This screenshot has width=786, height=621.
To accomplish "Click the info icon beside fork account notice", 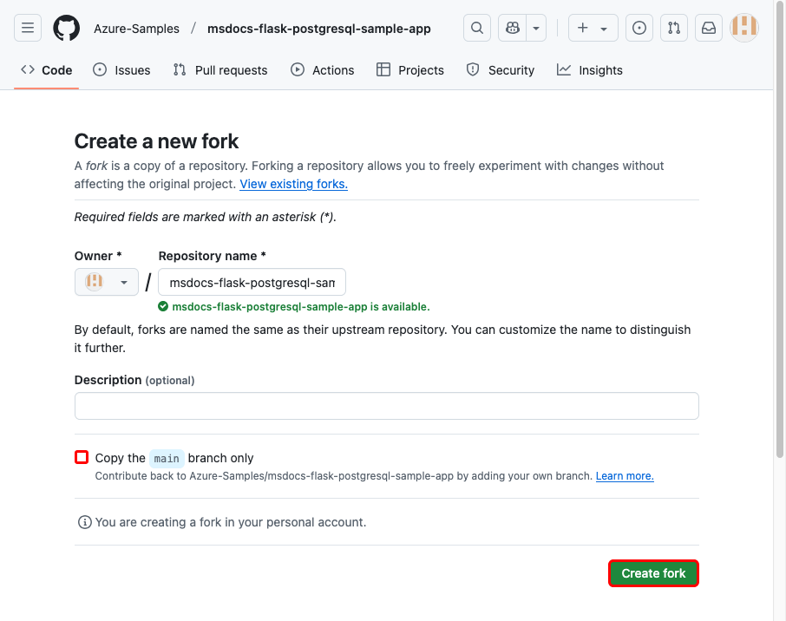I will point(84,521).
